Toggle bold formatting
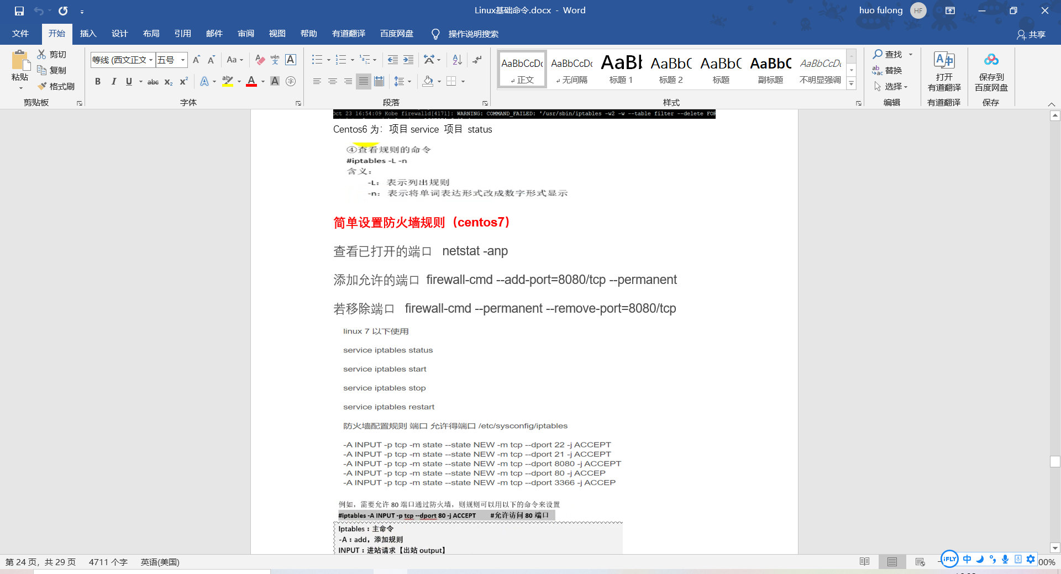 98,82
